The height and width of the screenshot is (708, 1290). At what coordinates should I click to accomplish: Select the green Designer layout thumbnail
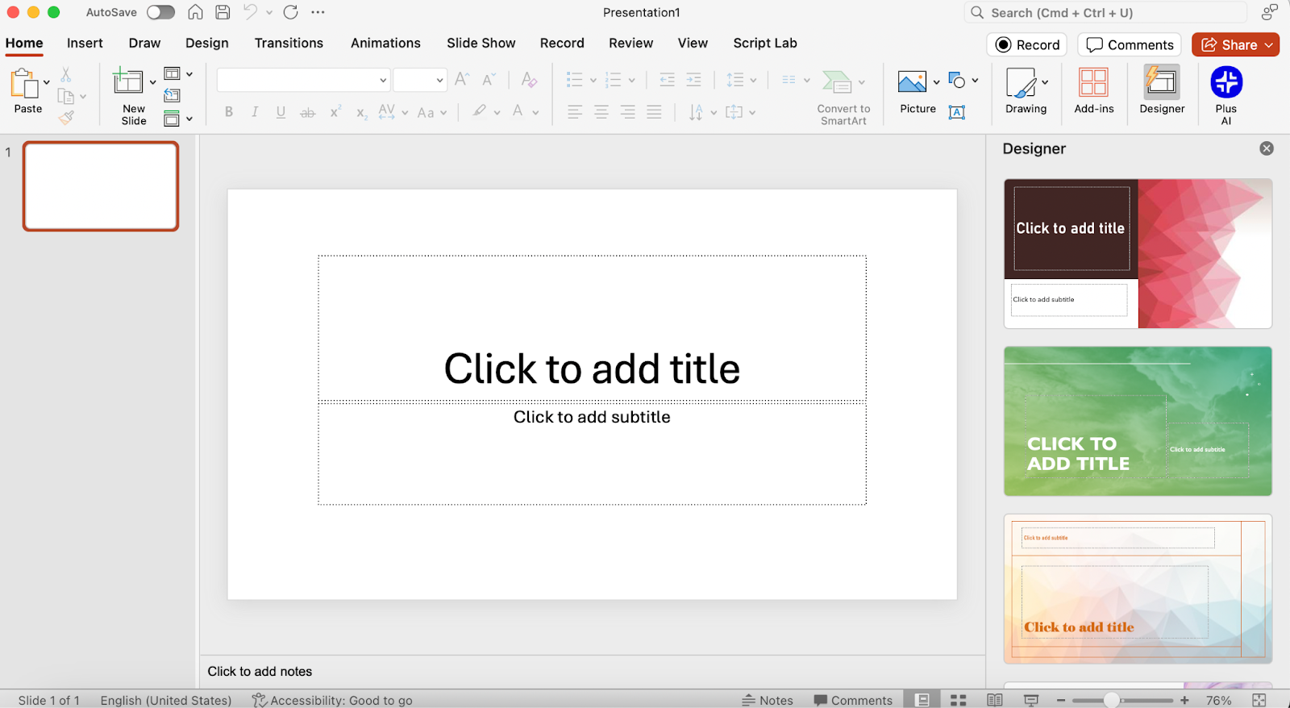click(1138, 421)
